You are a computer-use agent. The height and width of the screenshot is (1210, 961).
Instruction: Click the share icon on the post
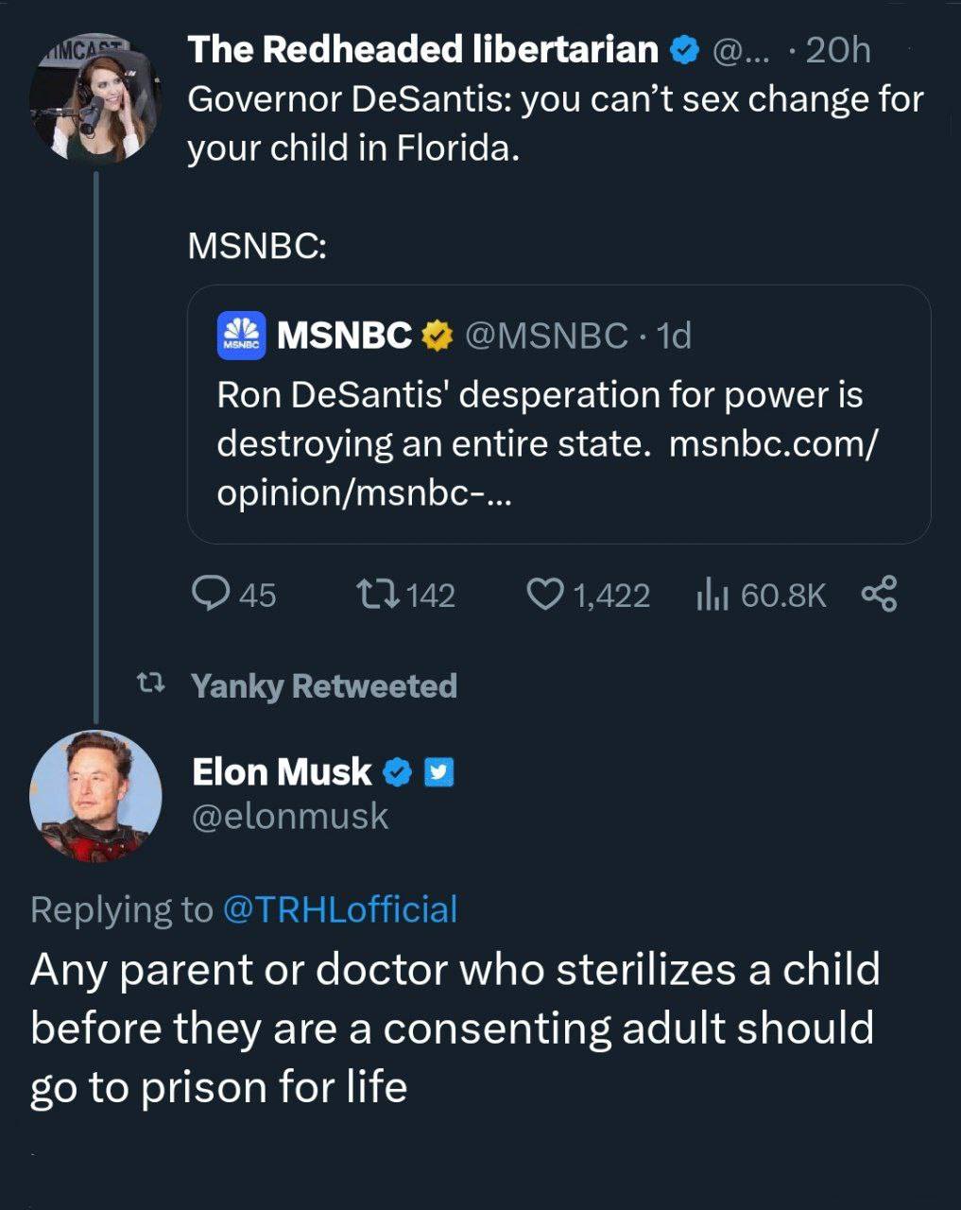pyautogui.click(x=879, y=594)
